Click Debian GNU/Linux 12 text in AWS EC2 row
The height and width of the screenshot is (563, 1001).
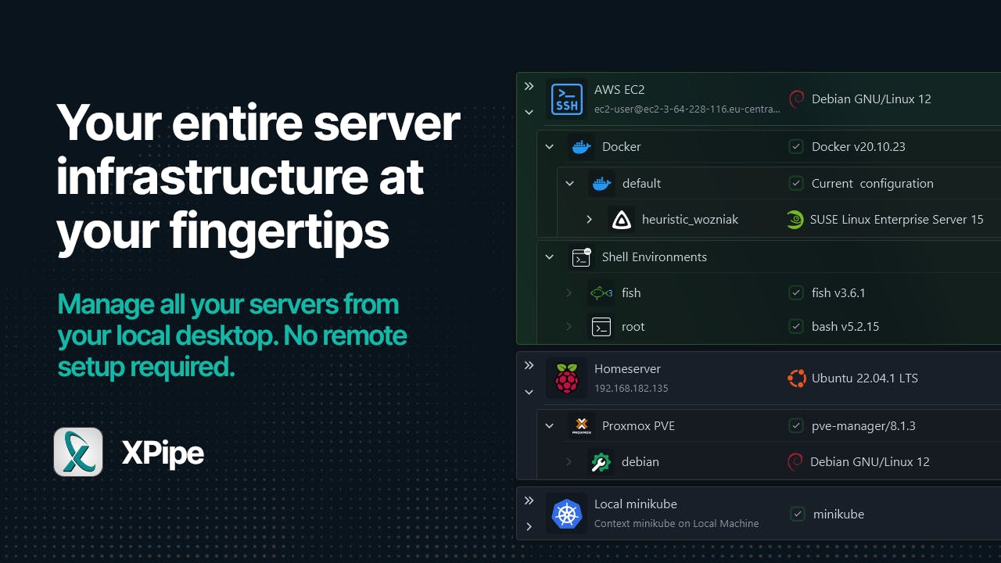click(x=871, y=99)
